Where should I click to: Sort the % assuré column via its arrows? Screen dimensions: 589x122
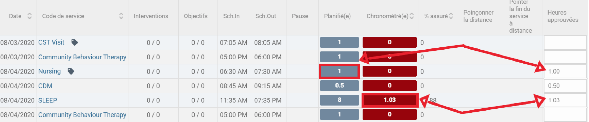[451, 16]
